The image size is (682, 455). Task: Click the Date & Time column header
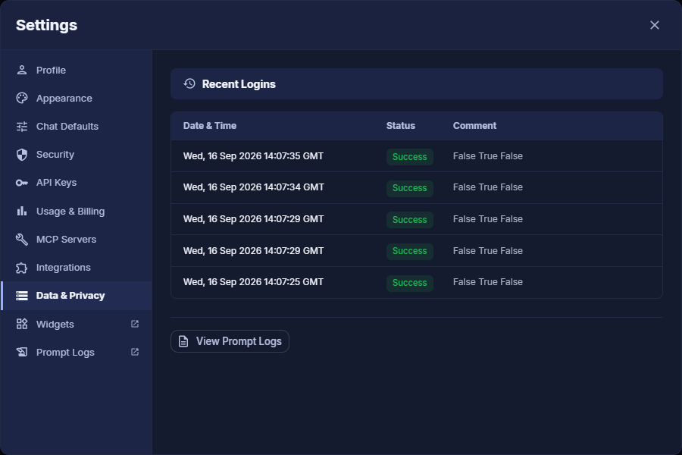pyautogui.click(x=210, y=126)
